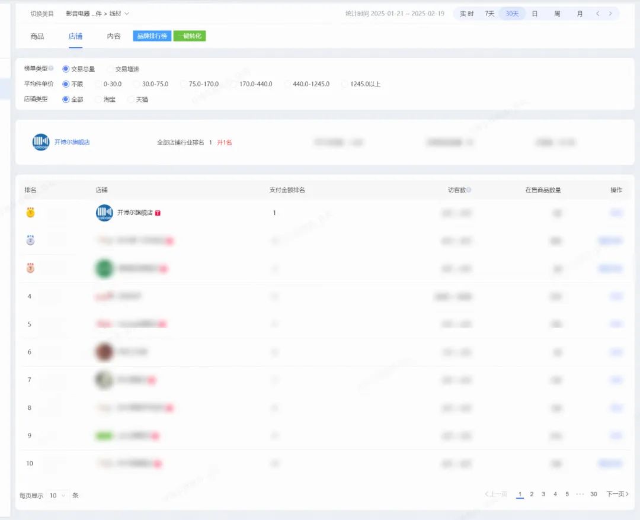Jump to page 30 in pagination
This screenshot has height=520, width=640.
[x=593, y=494]
